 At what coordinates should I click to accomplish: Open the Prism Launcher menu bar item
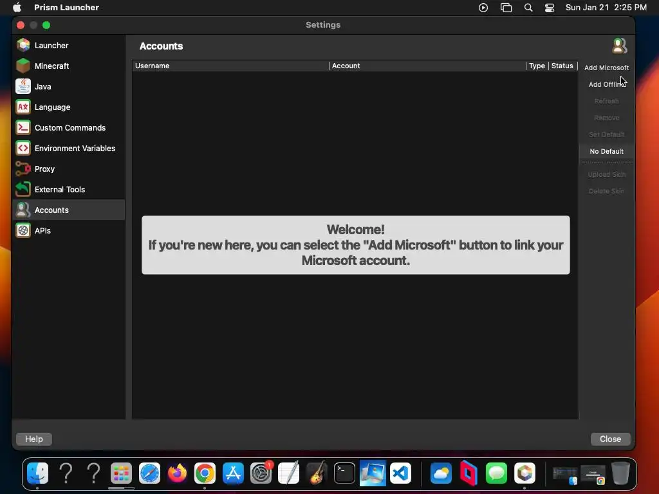tap(66, 8)
